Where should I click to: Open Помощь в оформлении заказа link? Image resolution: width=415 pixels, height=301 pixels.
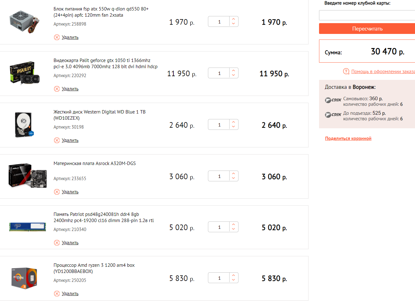pyautogui.click(x=383, y=72)
